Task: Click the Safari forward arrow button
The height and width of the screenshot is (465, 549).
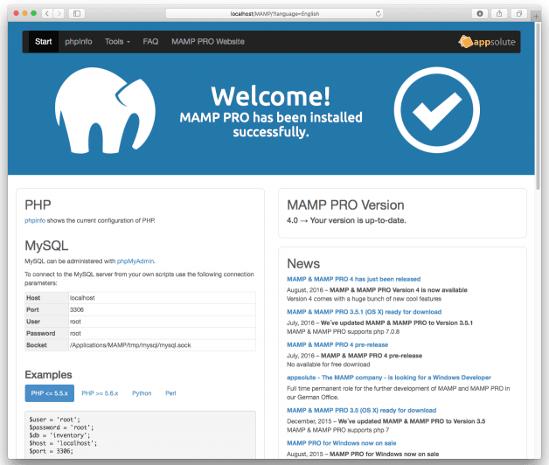Action: coord(59,14)
